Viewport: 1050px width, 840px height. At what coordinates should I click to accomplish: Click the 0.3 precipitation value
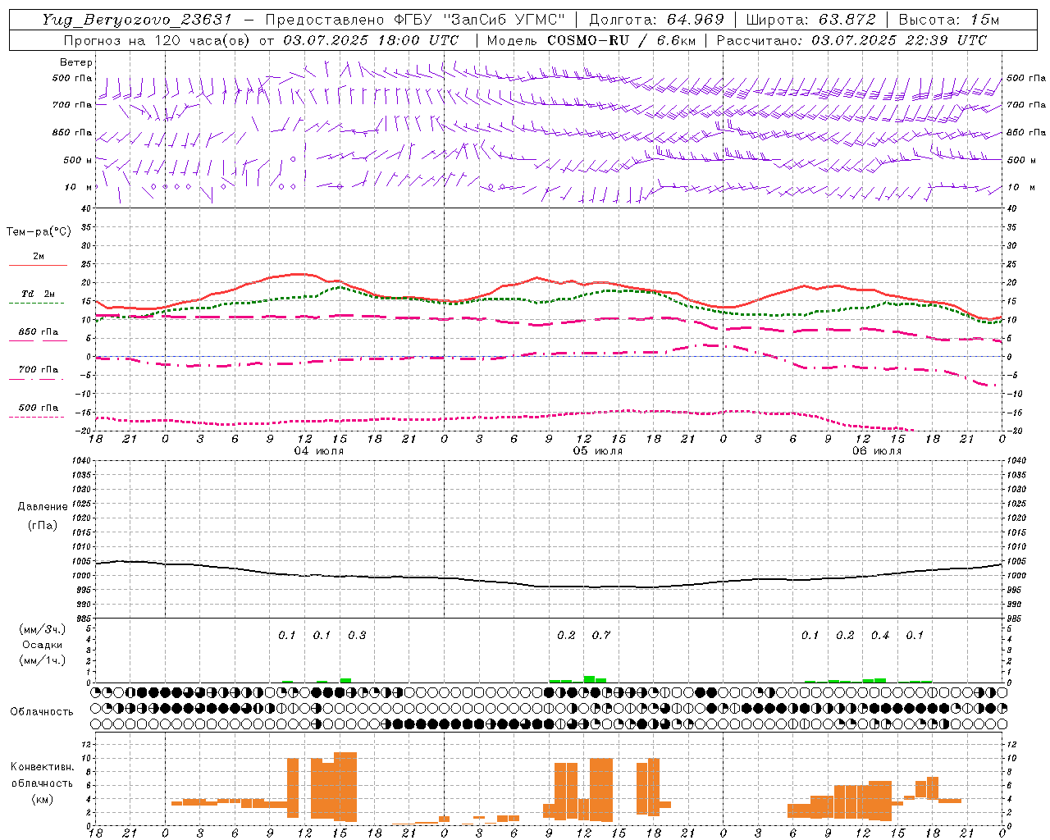(x=357, y=636)
